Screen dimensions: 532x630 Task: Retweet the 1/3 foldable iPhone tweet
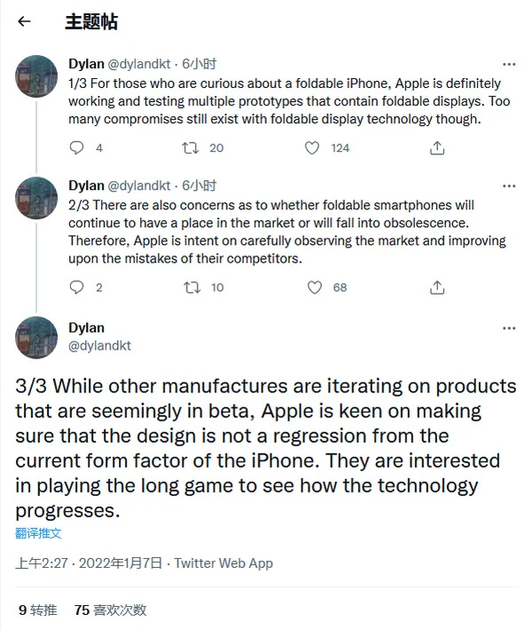tap(191, 148)
